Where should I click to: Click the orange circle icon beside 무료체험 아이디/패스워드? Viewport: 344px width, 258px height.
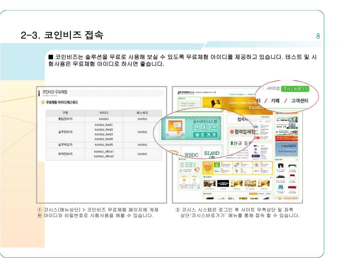point(43,102)
